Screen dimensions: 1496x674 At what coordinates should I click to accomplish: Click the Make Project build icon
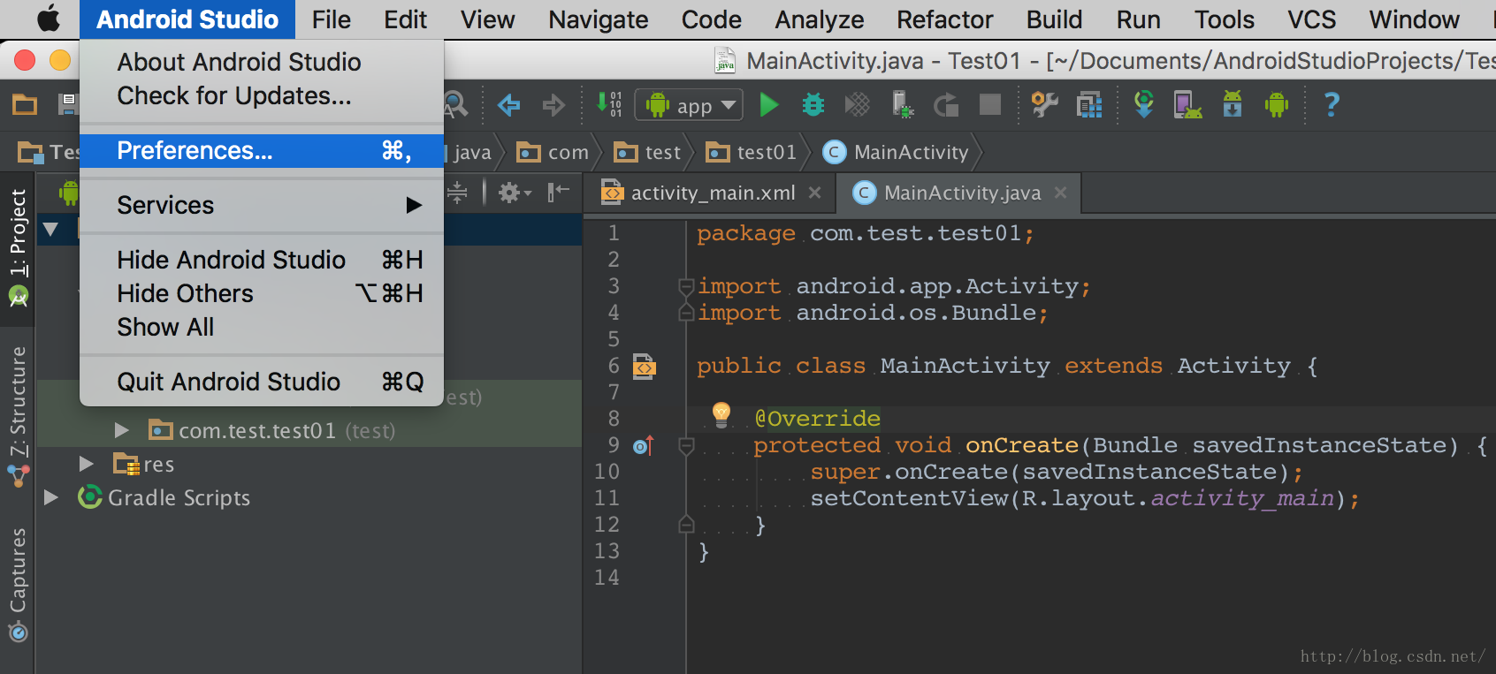point(610,104)
